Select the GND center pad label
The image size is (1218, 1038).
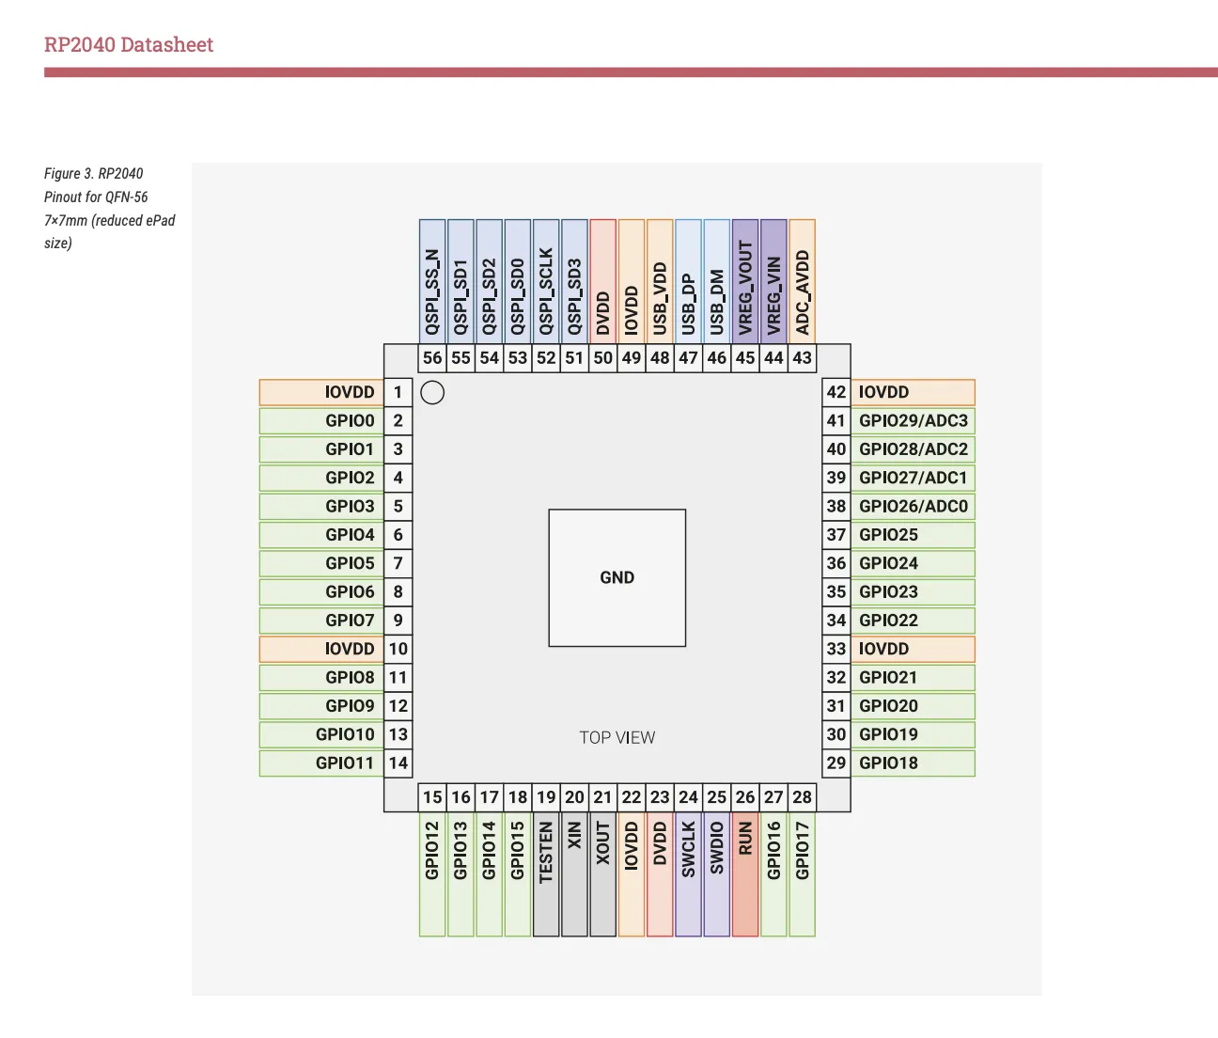click(617, 577)
